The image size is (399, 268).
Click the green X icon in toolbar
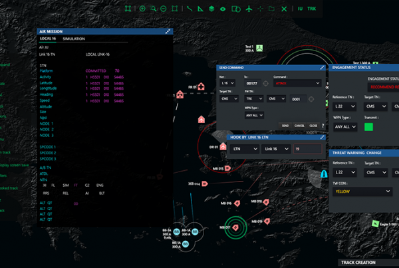tap(284, 9)
